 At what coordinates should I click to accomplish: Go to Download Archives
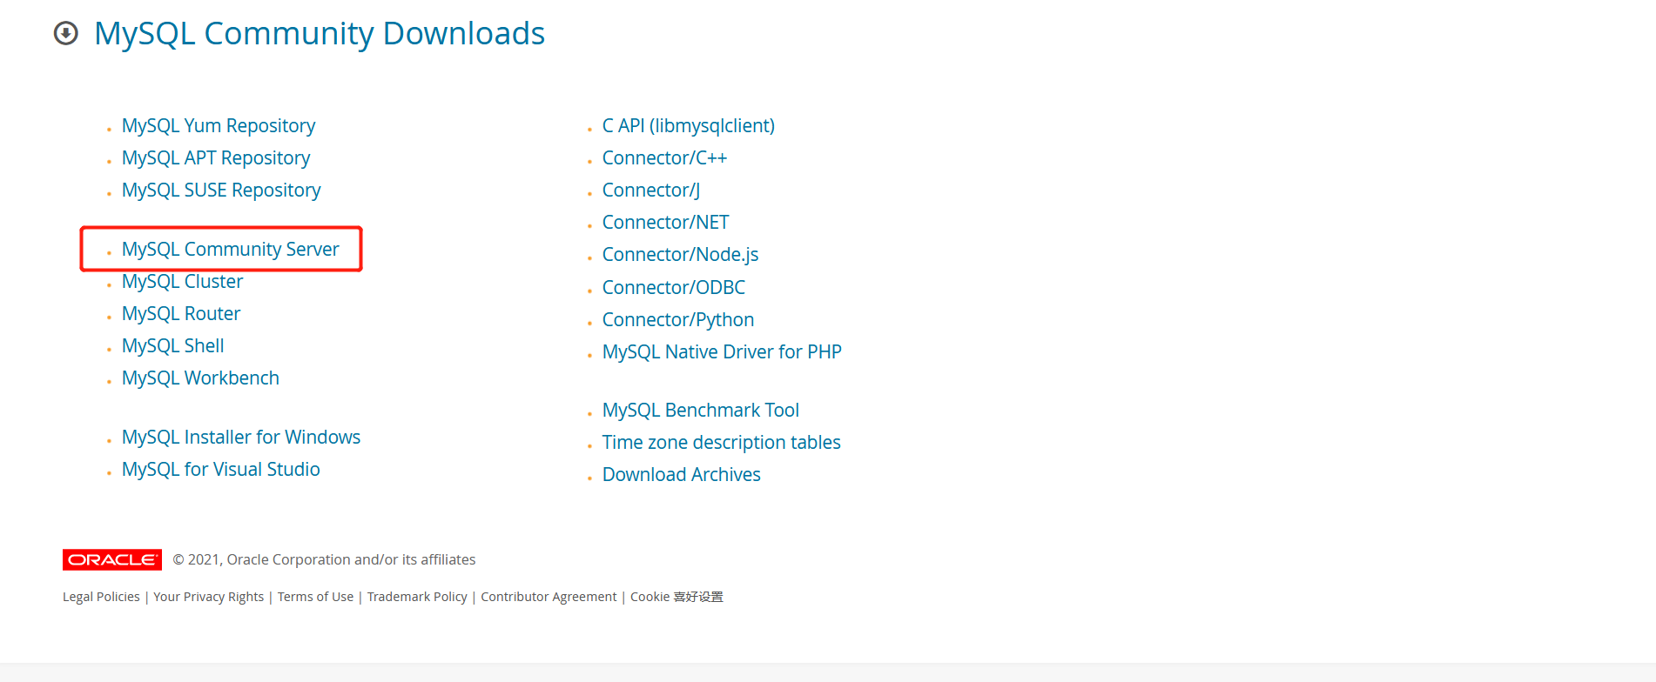[x=682, y=475]
